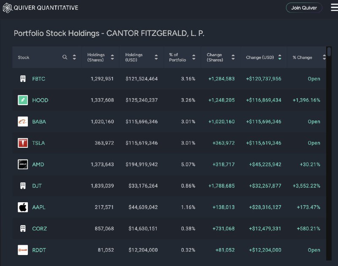Screen dimensions: 338x266
Task: Toggle Change (Shares) sort order
Action: point(233,57)
